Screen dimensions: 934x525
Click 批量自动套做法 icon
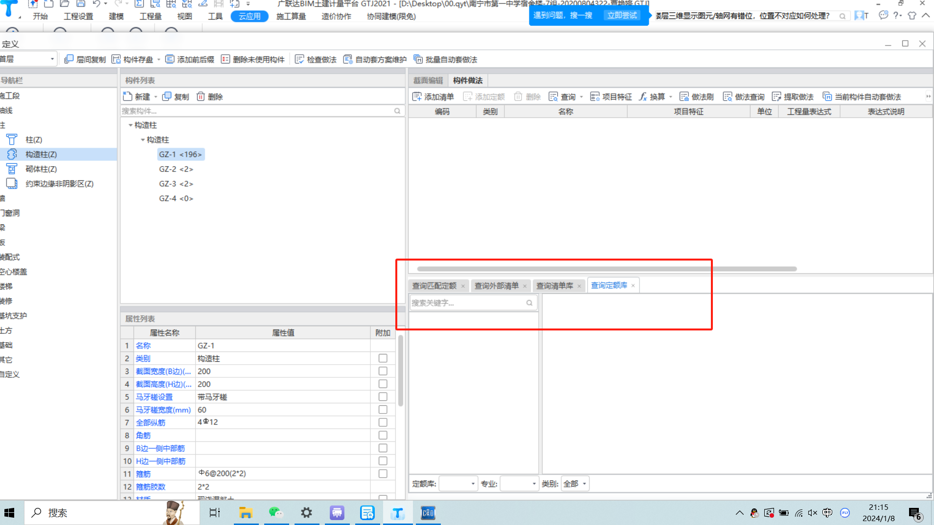coord(418,59)
